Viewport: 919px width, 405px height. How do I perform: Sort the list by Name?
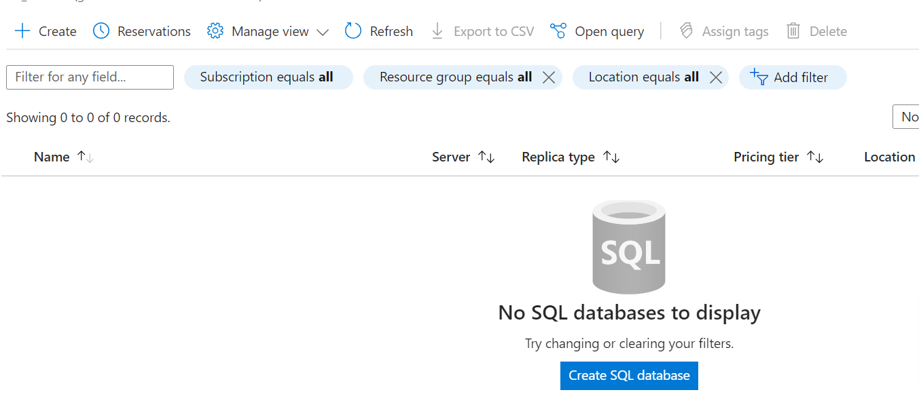pos(63,157)
